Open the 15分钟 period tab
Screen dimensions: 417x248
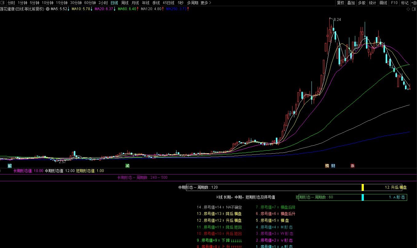coord(62,3)
